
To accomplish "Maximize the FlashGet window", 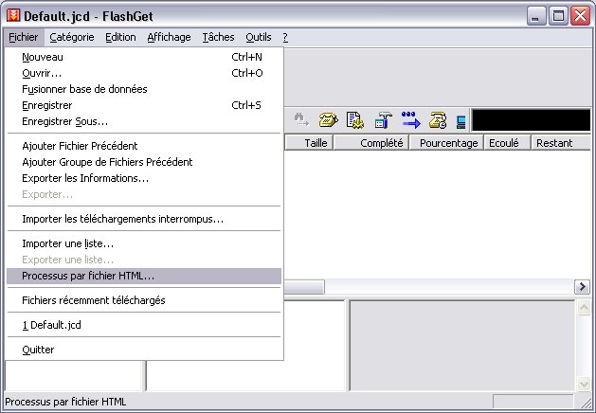I will pos(558,16).
